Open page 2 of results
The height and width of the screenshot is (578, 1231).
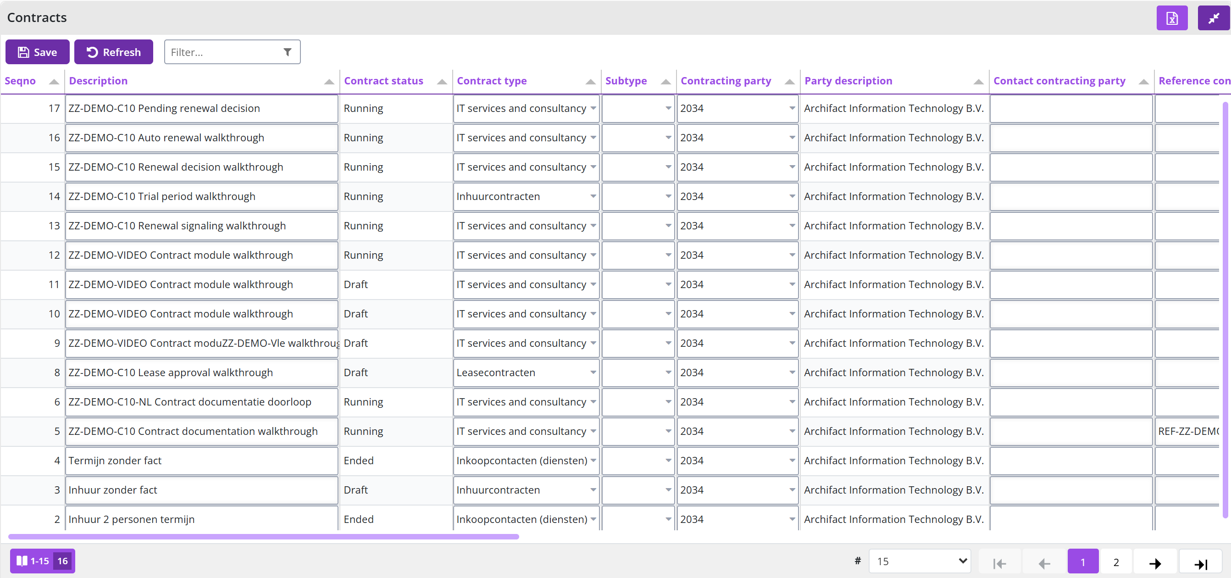click(x=1116, y=562)
